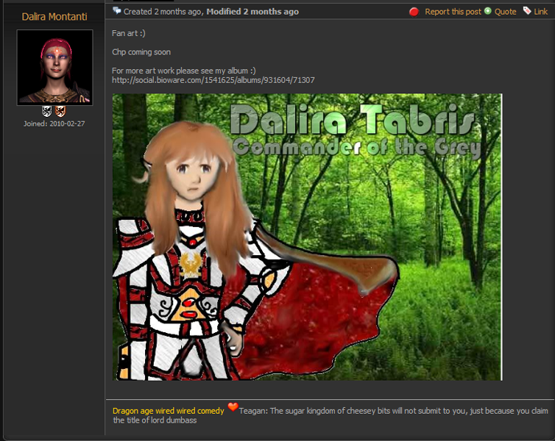The image size is (555, 441).
Task: Click the red heart icon in signature
Action: coord(233,407)
